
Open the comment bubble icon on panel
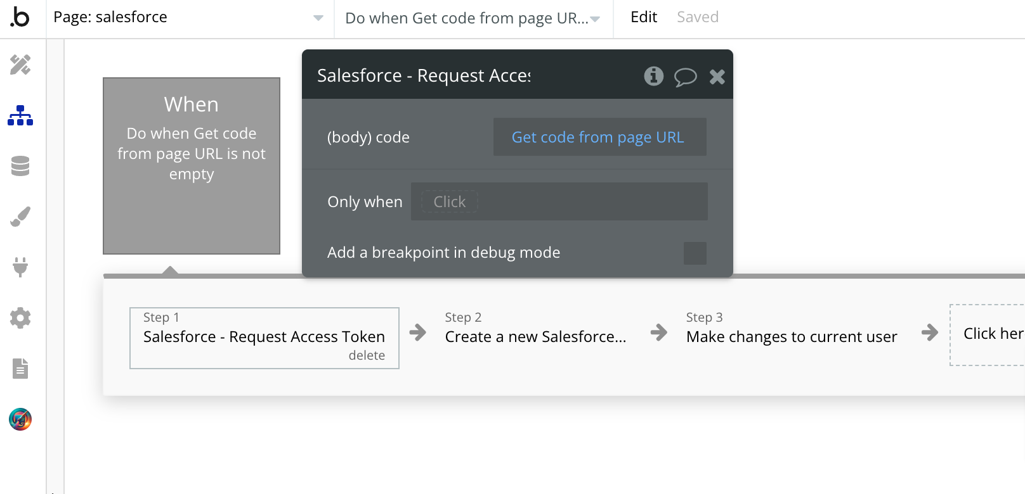[x=685, y=77]
